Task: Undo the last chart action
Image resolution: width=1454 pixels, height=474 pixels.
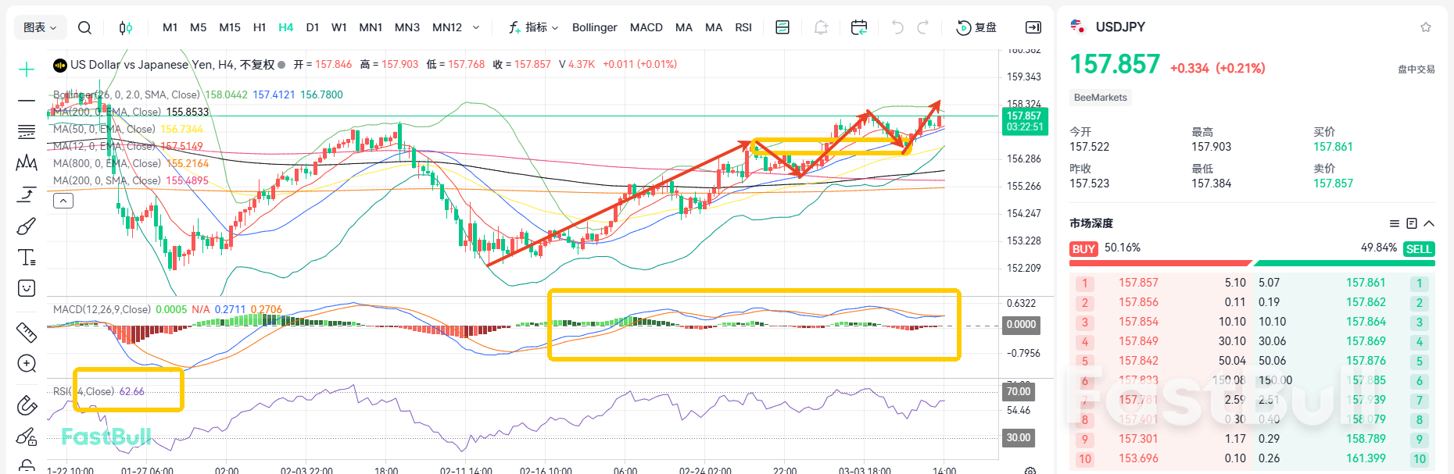Action: click(x=897, y=28)
